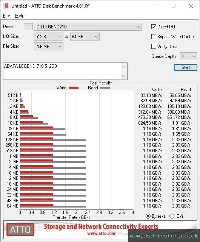The height and width of the screenshot is (242, 200).
Task: Click the drive browse '...' button
Action: [x=28, y=27]
